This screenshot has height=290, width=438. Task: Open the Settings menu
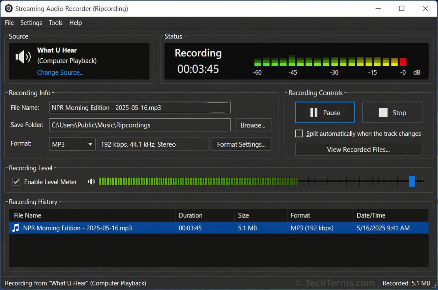31,23
